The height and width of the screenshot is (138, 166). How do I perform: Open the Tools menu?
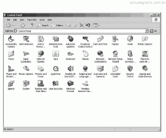(42, 20)
